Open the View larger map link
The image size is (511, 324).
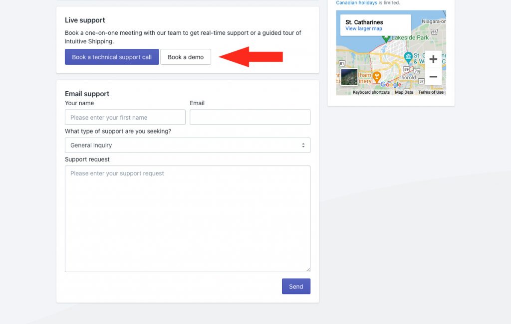363,29
